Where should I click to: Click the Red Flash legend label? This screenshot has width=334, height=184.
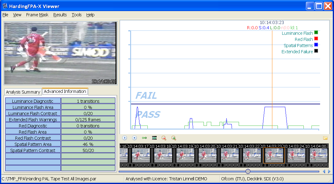pos(304,39)
